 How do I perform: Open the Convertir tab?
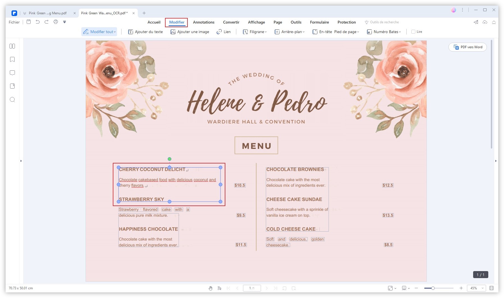[x=231, y=22]
